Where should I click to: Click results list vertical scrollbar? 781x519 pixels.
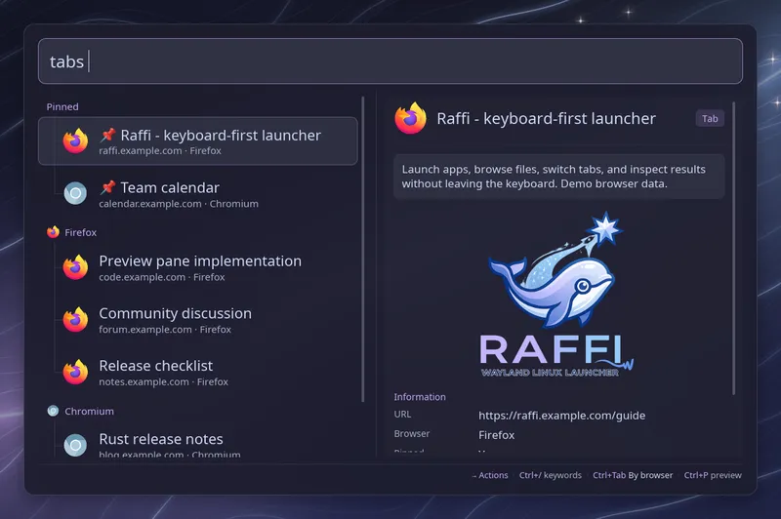click(x=362, y=249)
